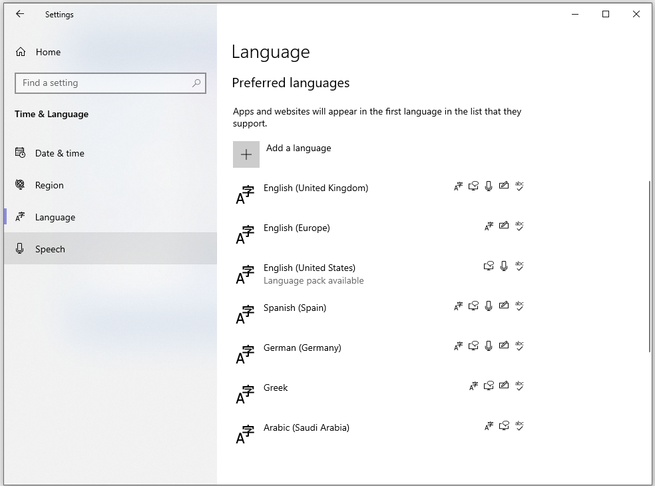Image resolution: width=655 pixels, height=486 pixels.
Task: Click handwriting icon for English (Europe)
Action: tap(504, 226)
